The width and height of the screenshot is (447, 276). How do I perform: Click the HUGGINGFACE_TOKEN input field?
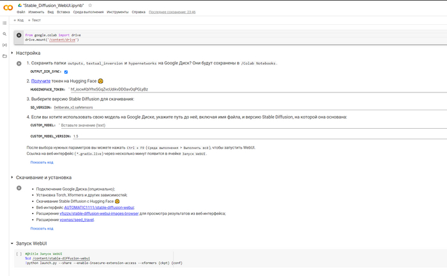click(x=257, y=89)
